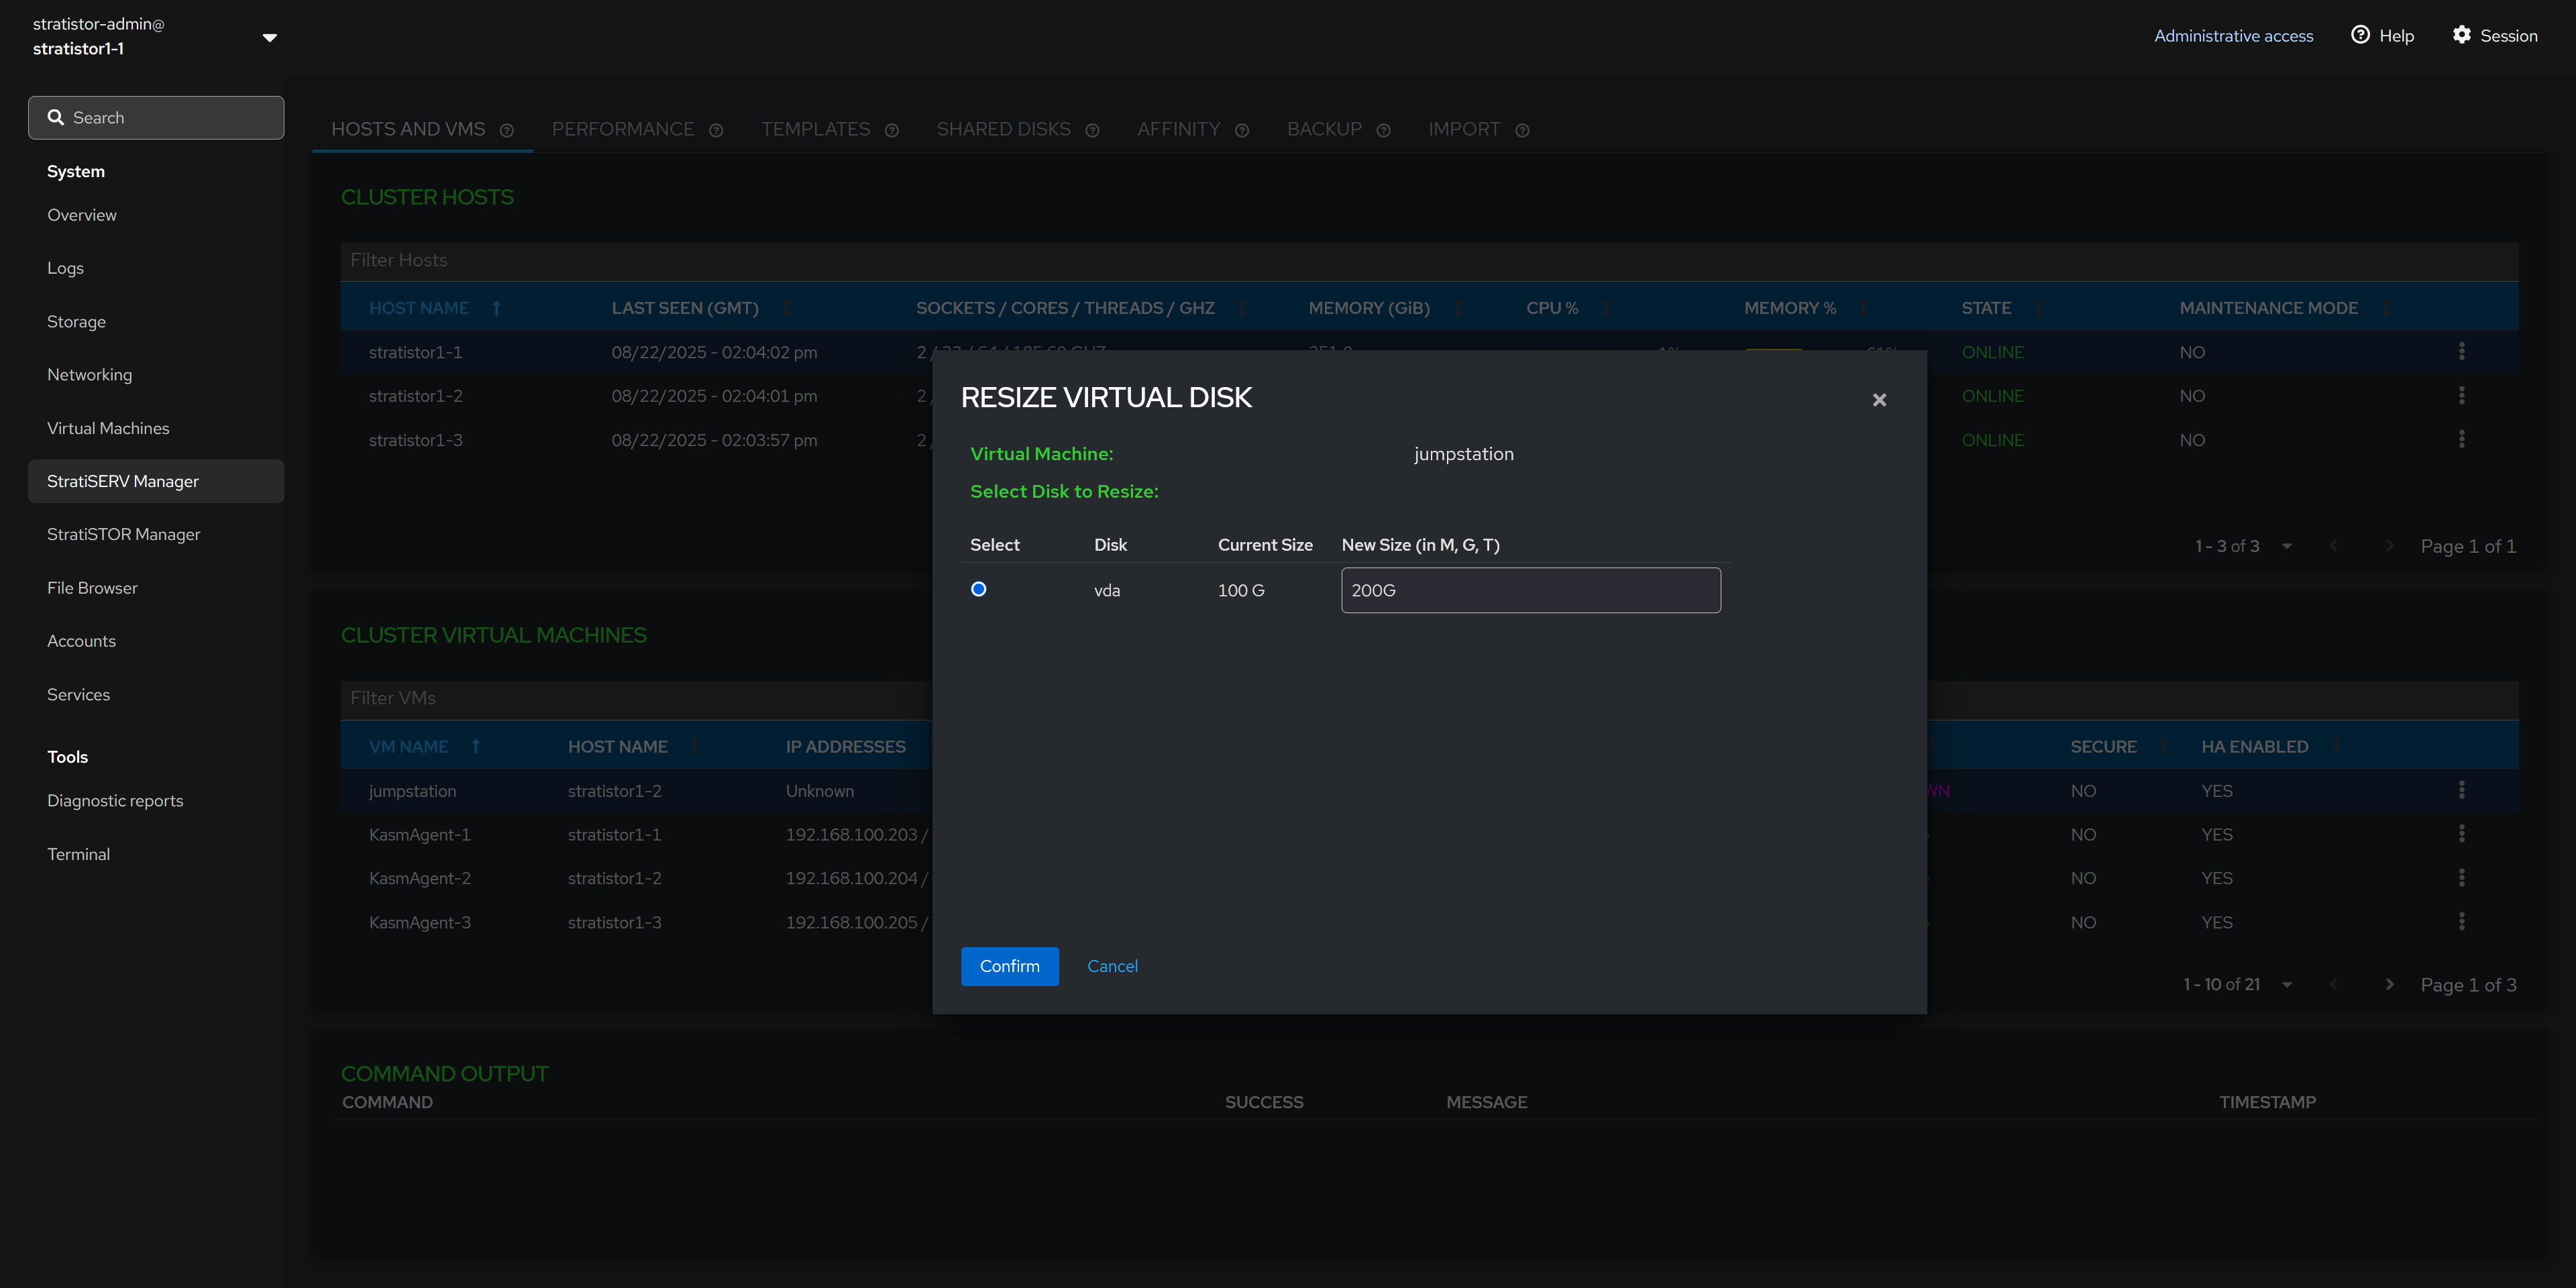Click the help icon beside Performance tab
This screenshot has height=1288, width=2576.
[716, 131]
